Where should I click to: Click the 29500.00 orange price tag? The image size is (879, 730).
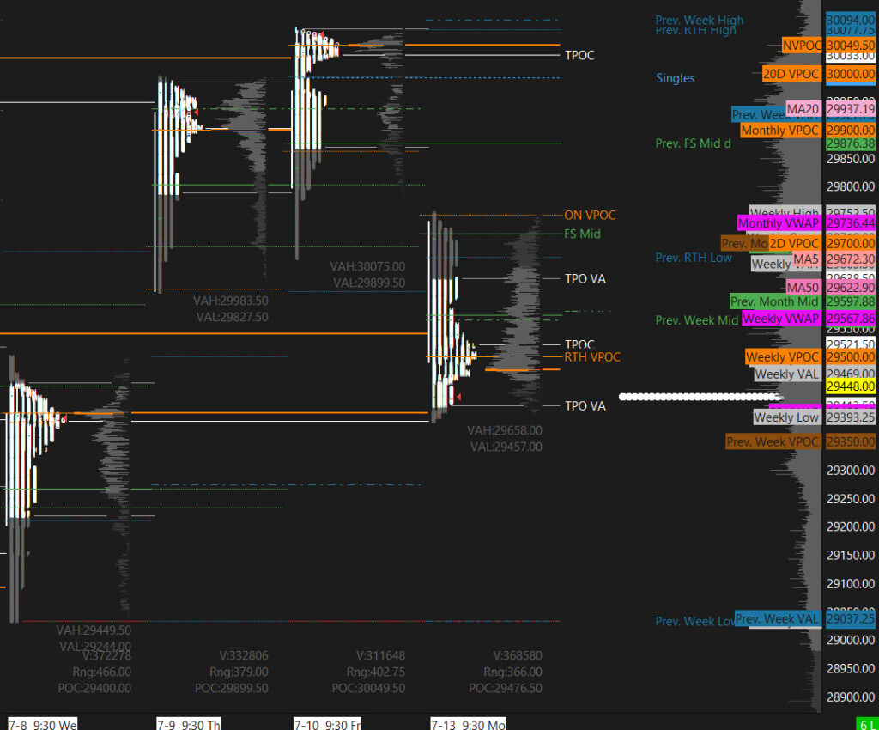click(x=851, y=357)
